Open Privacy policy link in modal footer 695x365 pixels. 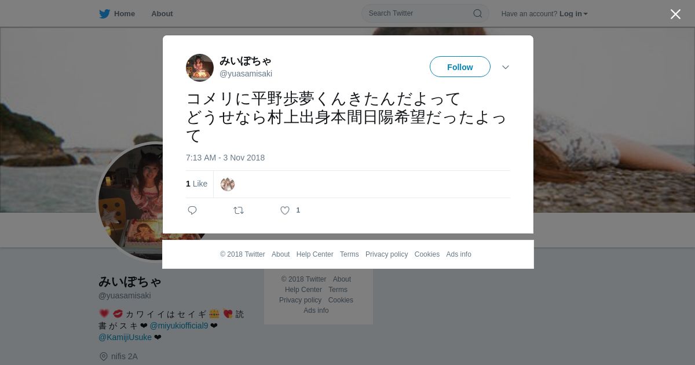click(386, 254)
